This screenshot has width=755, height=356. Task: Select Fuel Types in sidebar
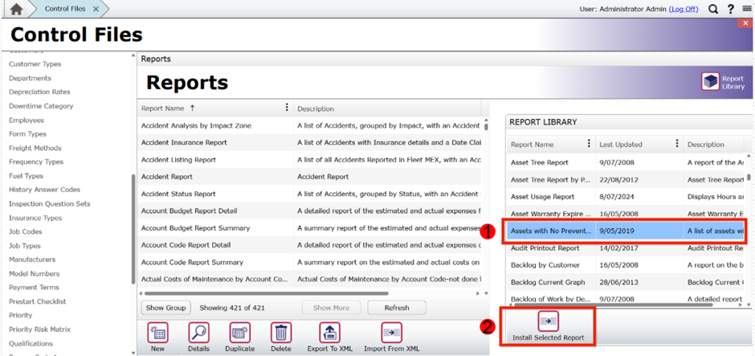26,176
